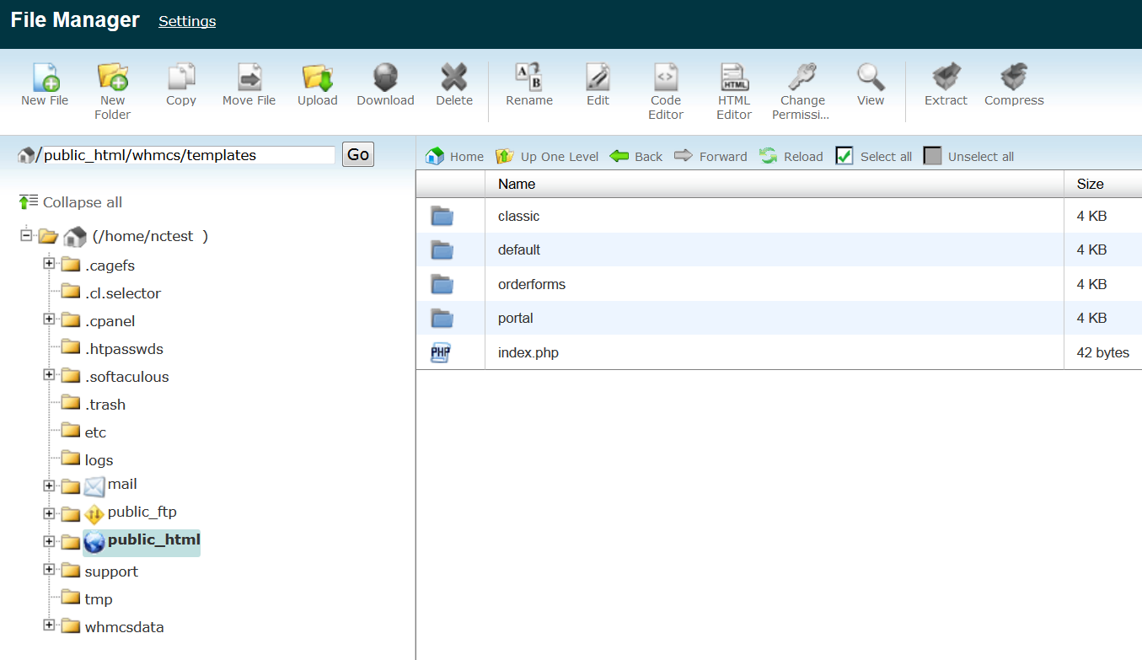Image resolution: width=1142 pixels, height=660 pixels.
Task: Go Back with green arrow
Action: tap(636, 156)
